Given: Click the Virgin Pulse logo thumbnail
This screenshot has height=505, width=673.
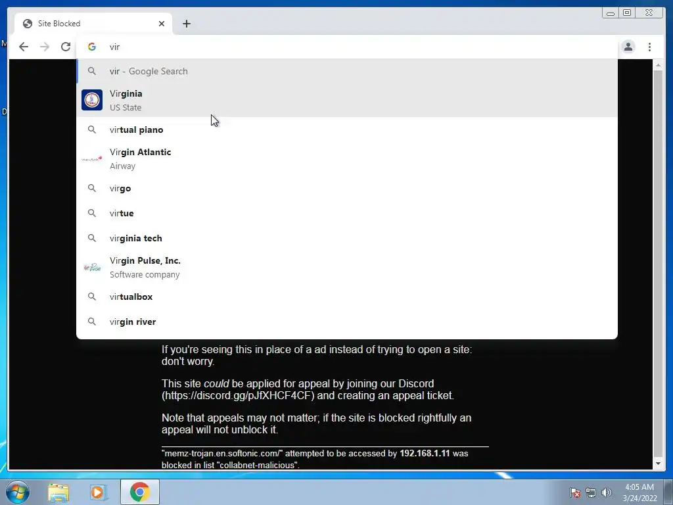Looking at the screenshot, I should [x=92, y=267].
